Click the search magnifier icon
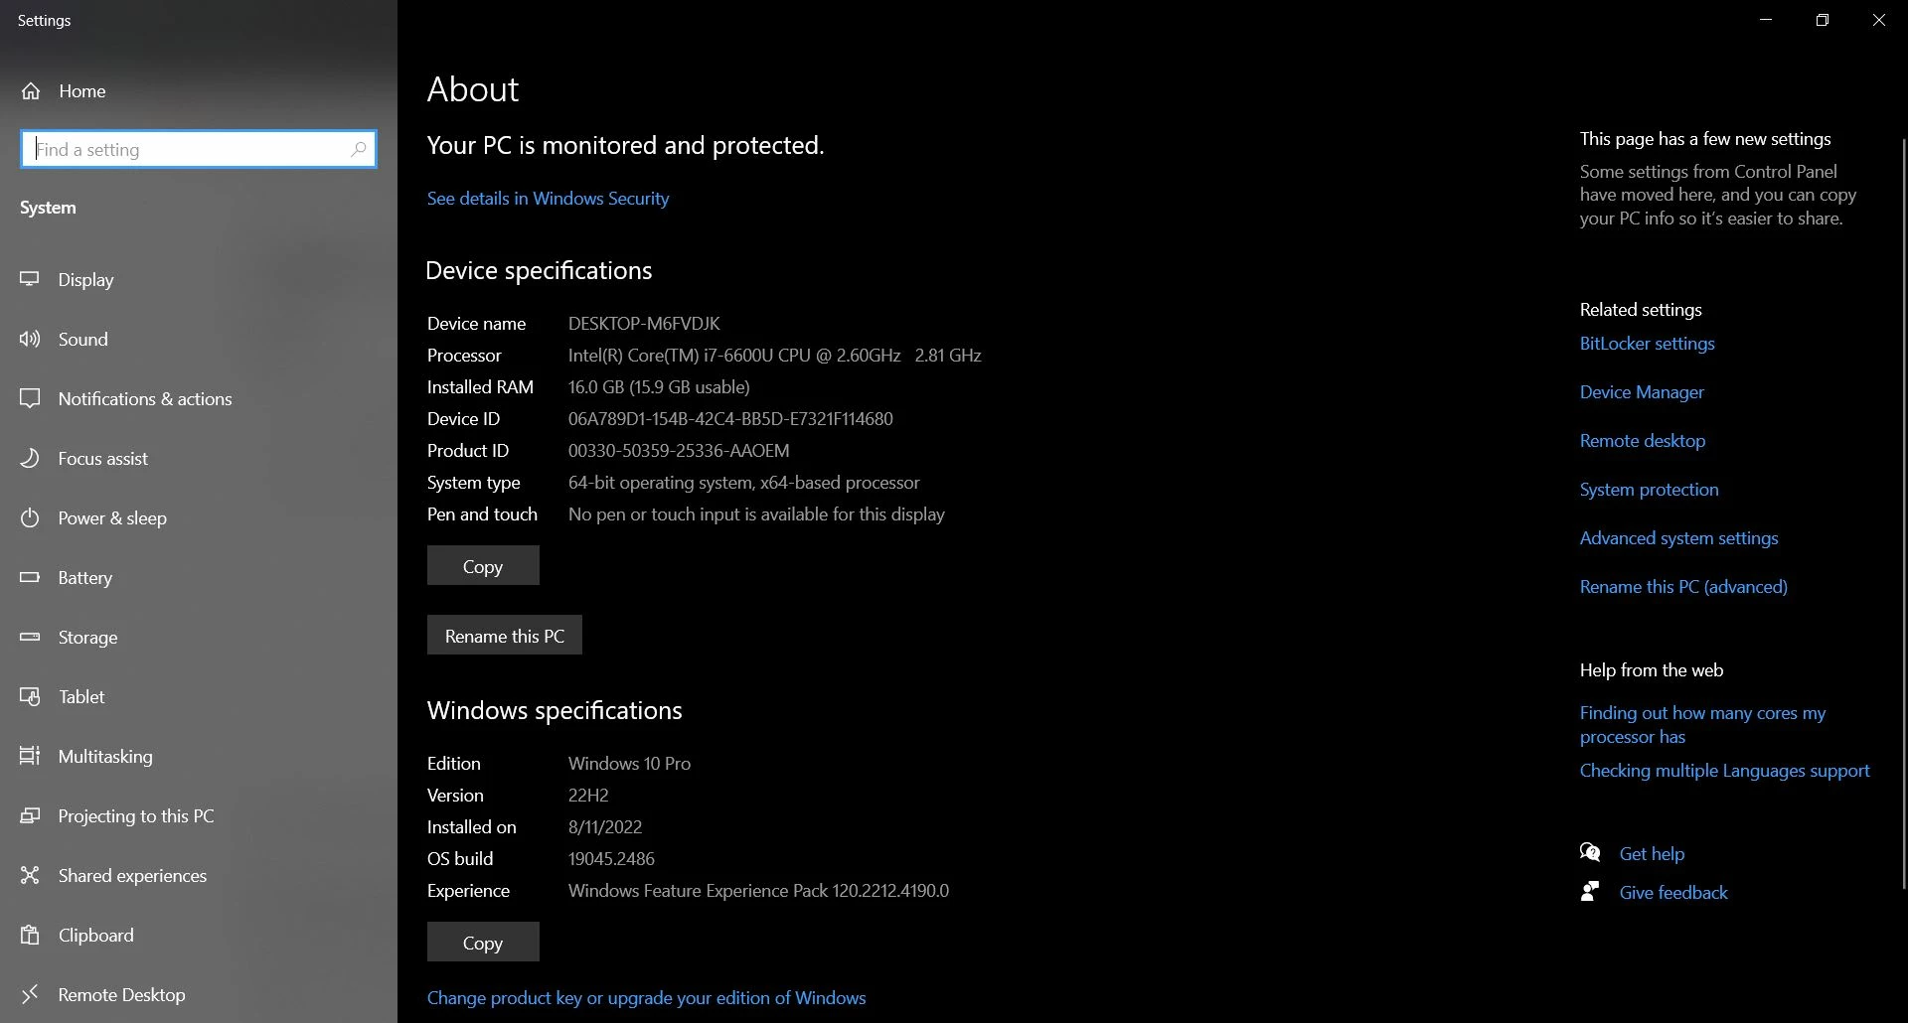 point(359,149)
